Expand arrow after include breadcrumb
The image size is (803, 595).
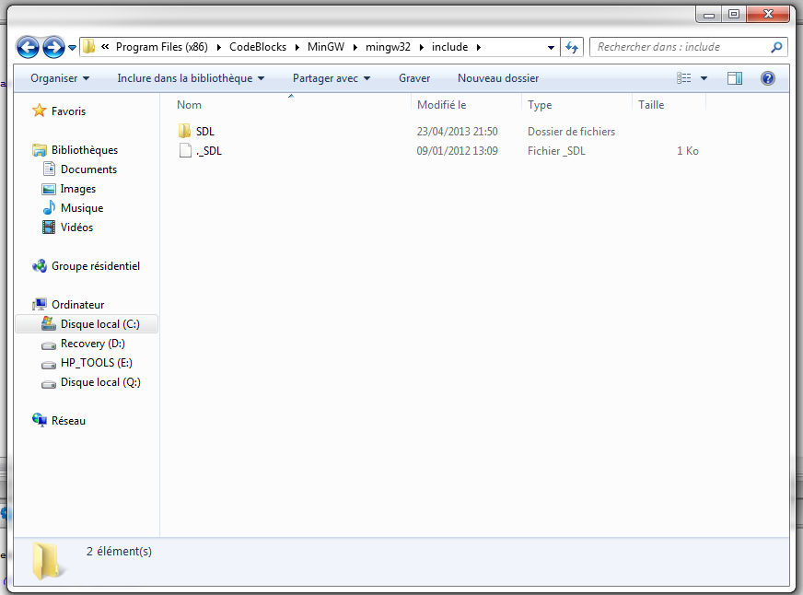pyautogui.click(x=479, y=48)
